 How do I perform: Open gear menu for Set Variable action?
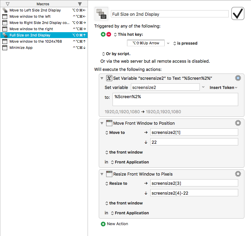click(238, 78)
